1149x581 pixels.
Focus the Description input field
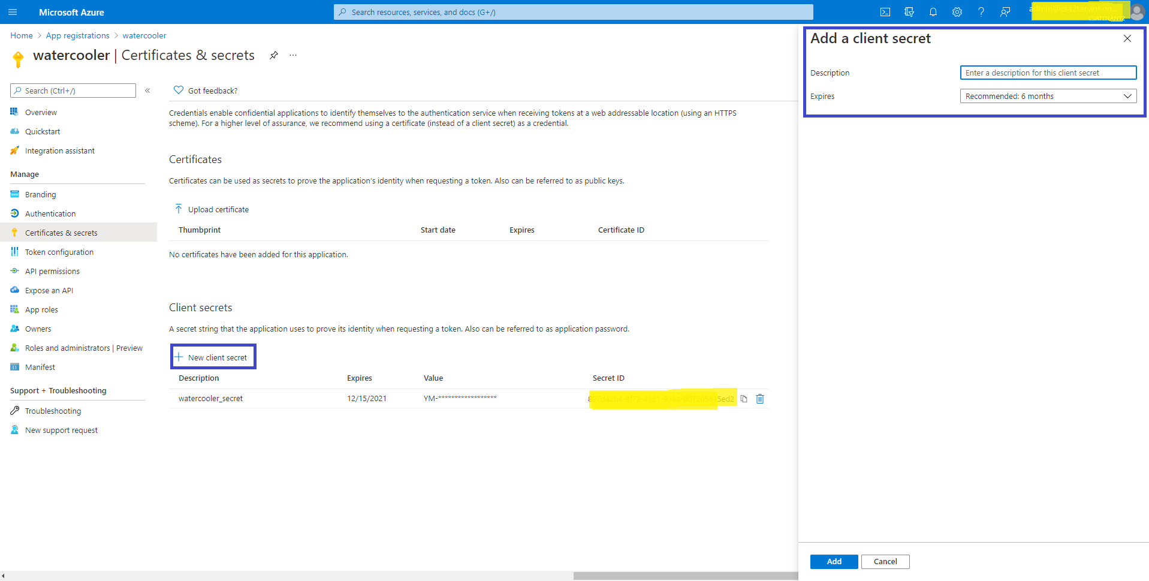pos(1048,73)
